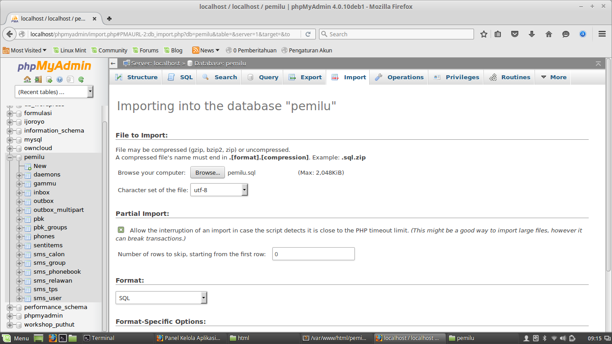Select the outbox_multipart table
This screenshot has height=344, width=612.
point(59,210)
